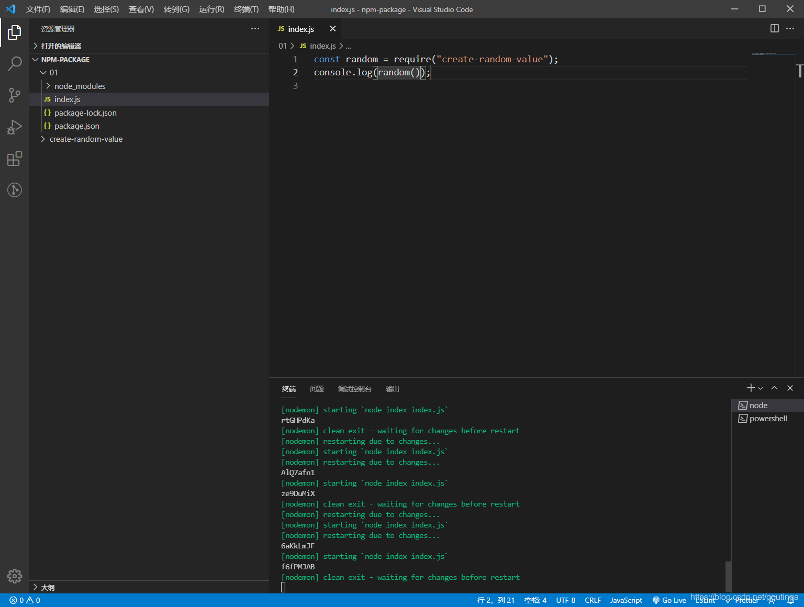The height and width of the screenshot is (607, 804).
Task: Click terminal output text f6fPMJAB
Action: pos(298,567)
